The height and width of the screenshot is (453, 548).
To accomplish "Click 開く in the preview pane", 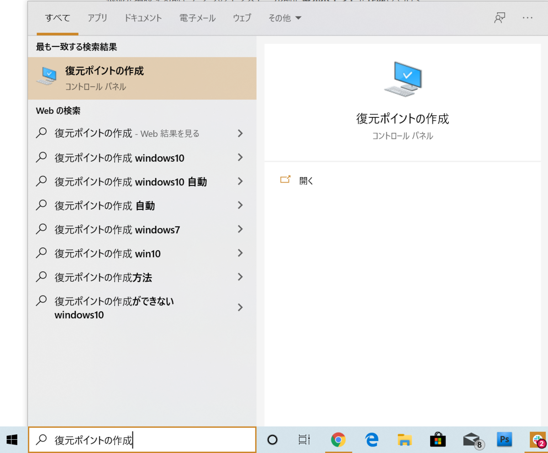I will 306,180.
